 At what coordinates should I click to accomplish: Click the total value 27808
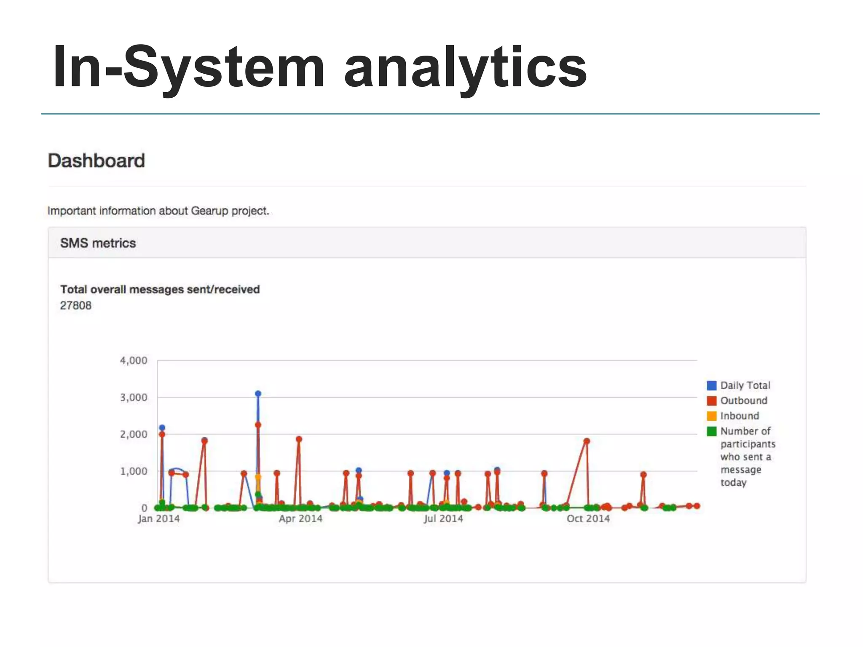(x=75, y=305)
